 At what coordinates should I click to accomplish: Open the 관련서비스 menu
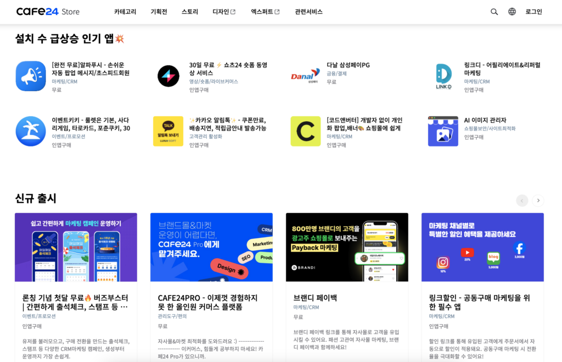tap(308, 12)
